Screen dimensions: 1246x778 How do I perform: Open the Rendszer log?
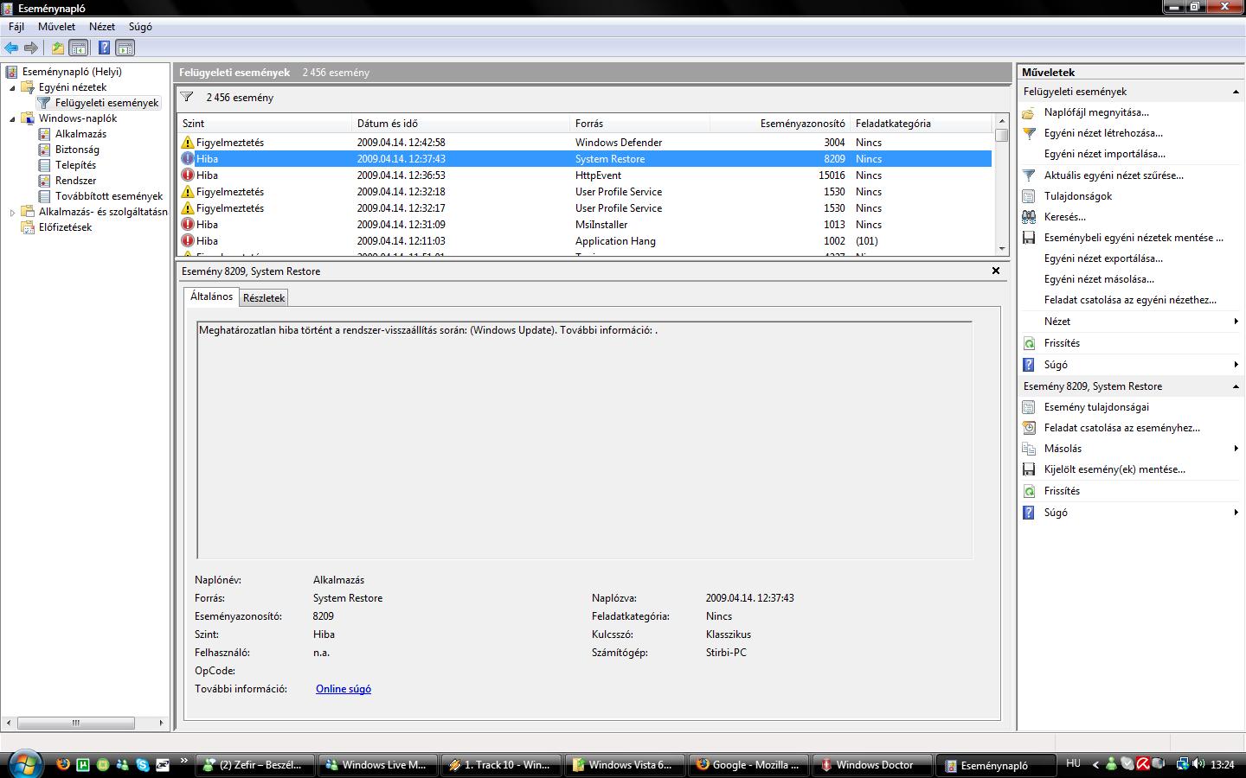[x=75, y=181]
